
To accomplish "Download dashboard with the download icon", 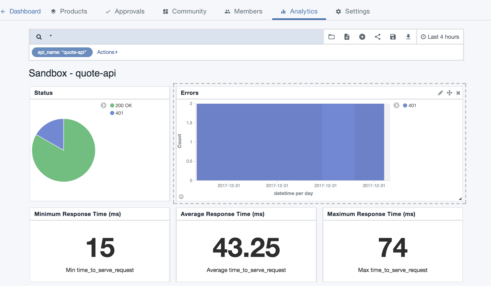I will [x=408, y=37].
